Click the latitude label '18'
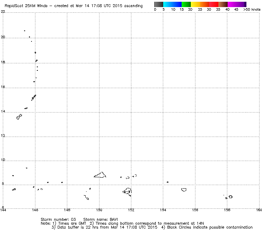Viewport: 262px width, 230px height. 3,62
